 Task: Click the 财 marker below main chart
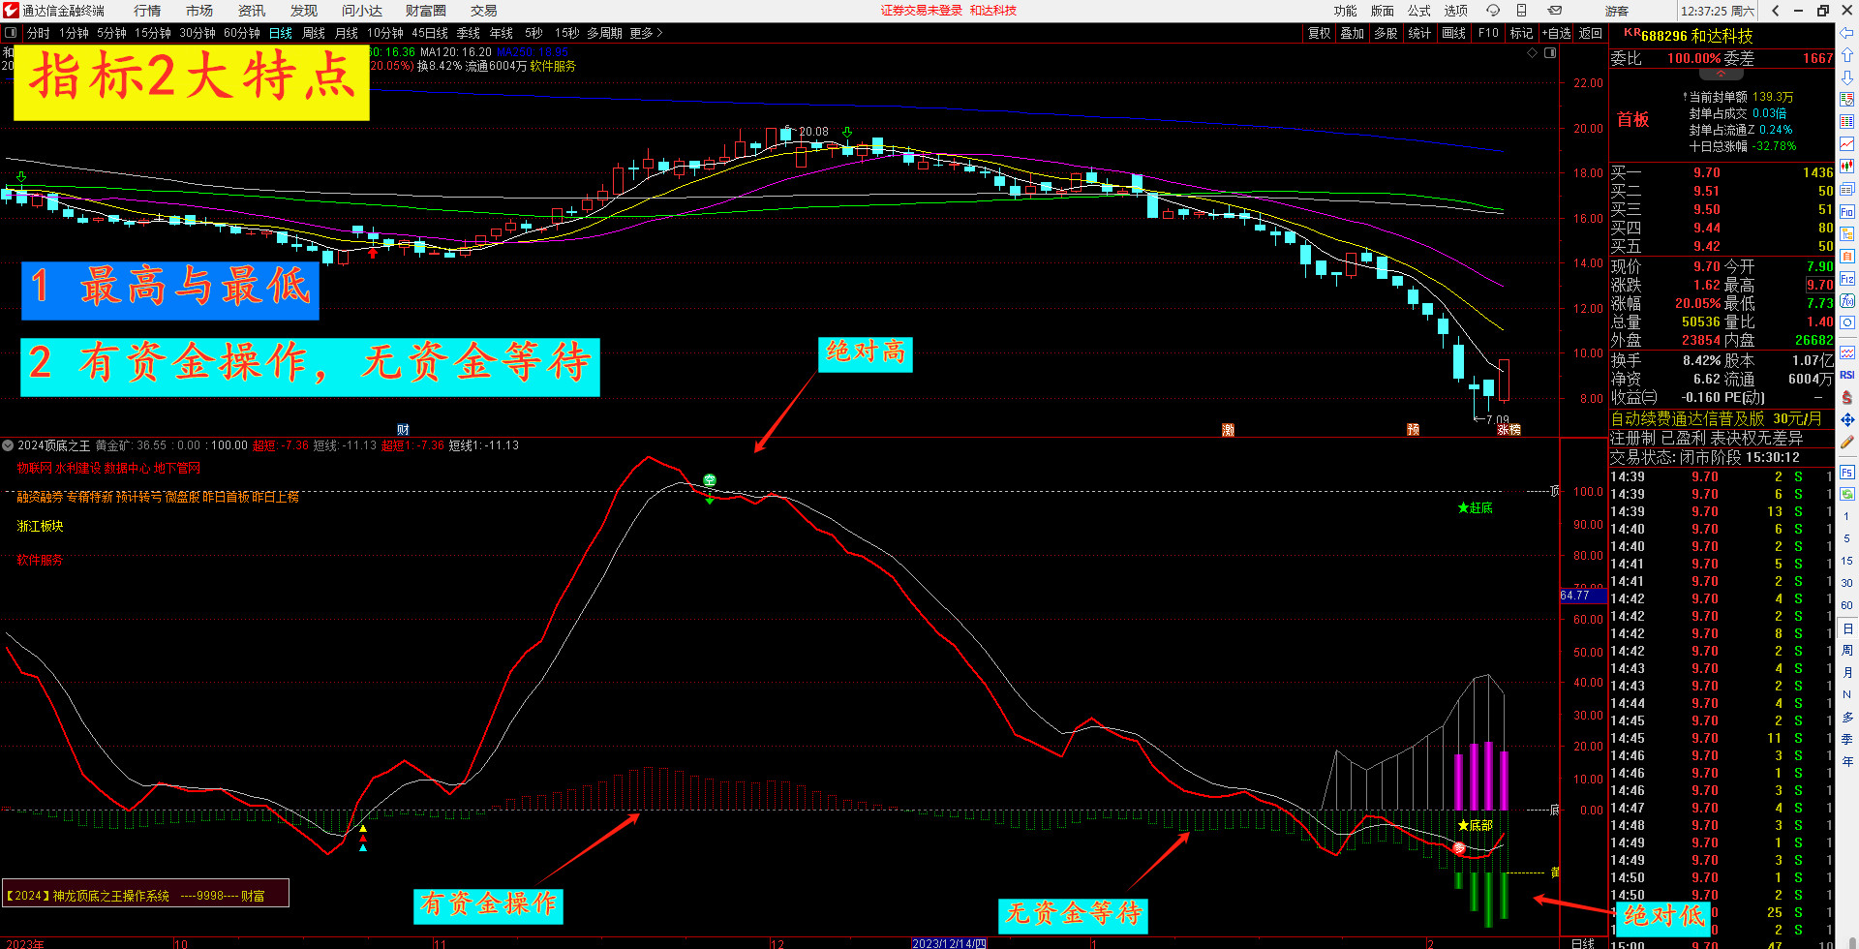pos(404,430)
